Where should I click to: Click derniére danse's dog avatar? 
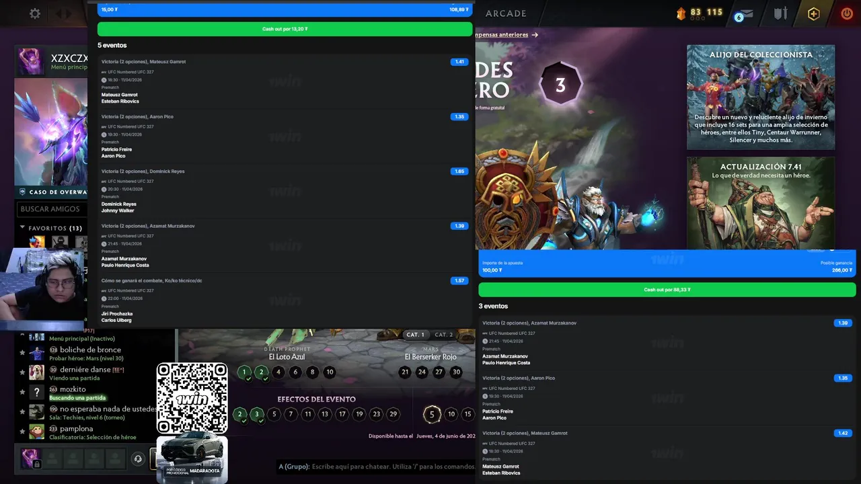tap(36, 372)
